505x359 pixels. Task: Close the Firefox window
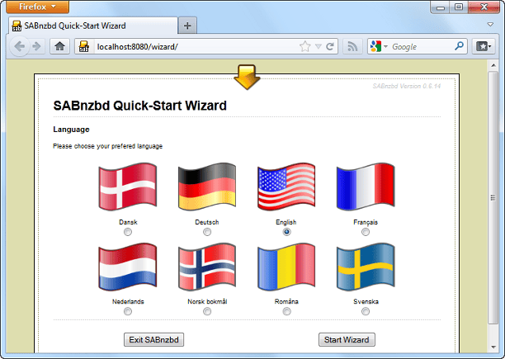tap(484, 7)
